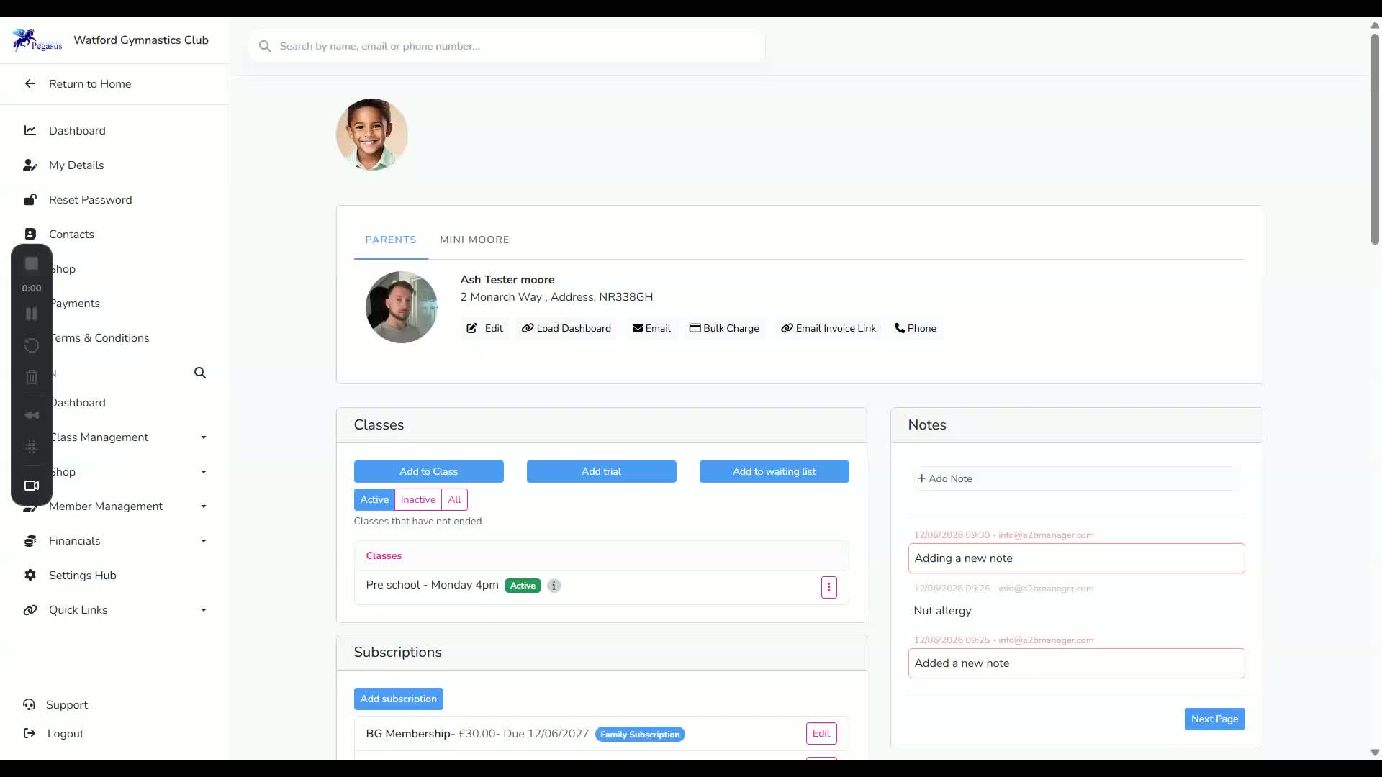This screenshot has width=1382, height=777.
Task: Click the My Details person icon
Action: point(30,165)
